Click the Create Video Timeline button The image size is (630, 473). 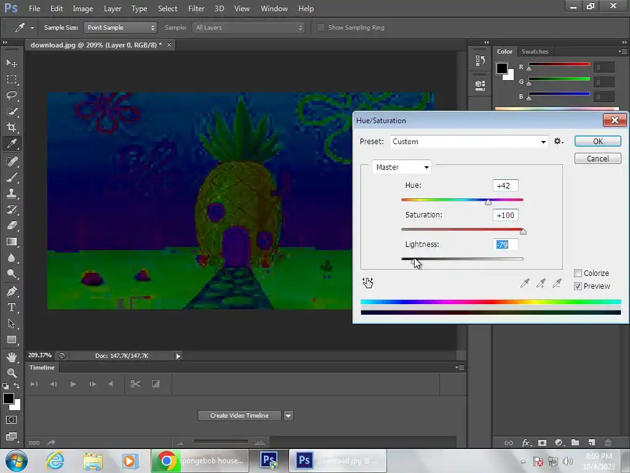point(239,416)
